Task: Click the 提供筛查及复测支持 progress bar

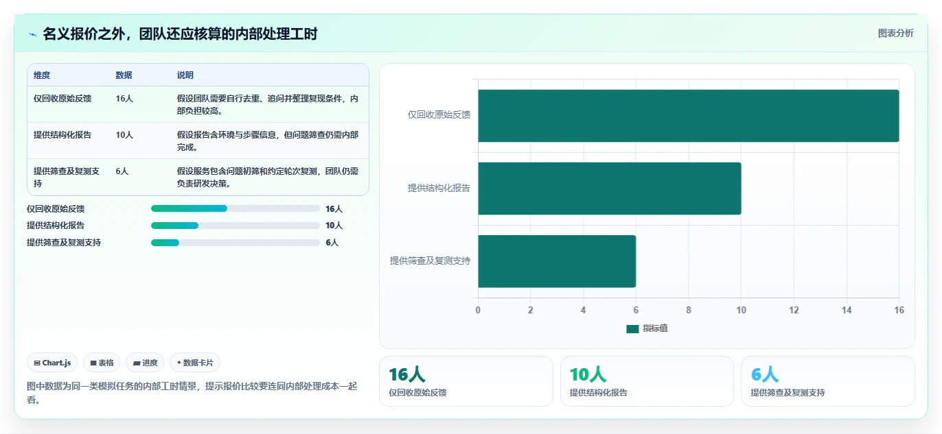Action: pyautogui.click(x=235, y=242)
